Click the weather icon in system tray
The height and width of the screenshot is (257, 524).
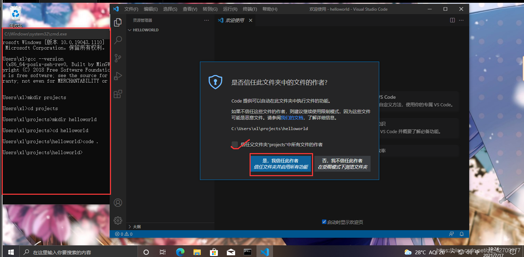(x=408, y=252)
